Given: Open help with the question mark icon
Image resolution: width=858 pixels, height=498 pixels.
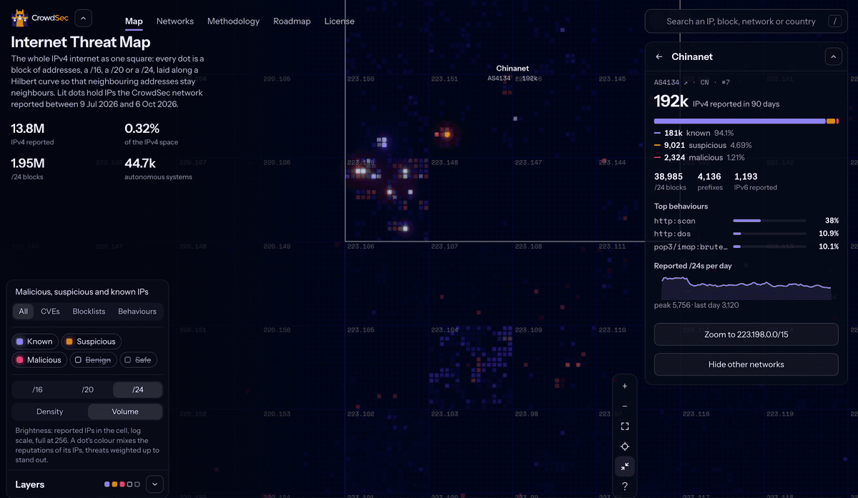Looking at the screenshot, I should pyautogui.click(x=625, y=487).
